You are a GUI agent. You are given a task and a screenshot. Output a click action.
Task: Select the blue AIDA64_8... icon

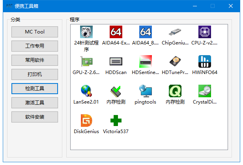146,32
